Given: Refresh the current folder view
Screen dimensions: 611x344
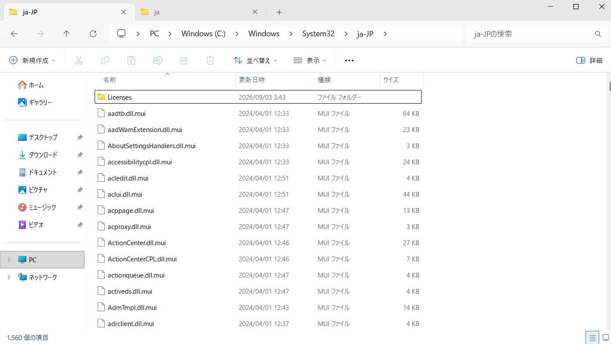Looking at the screenshot, I should (93, 34).
